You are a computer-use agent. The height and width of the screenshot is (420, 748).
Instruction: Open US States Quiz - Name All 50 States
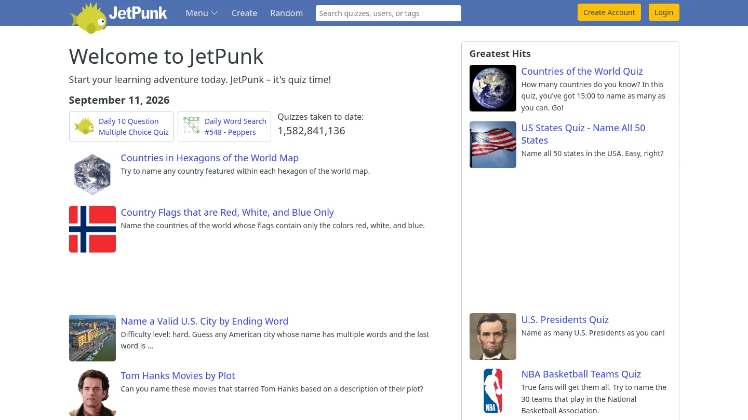click(583, 134)
